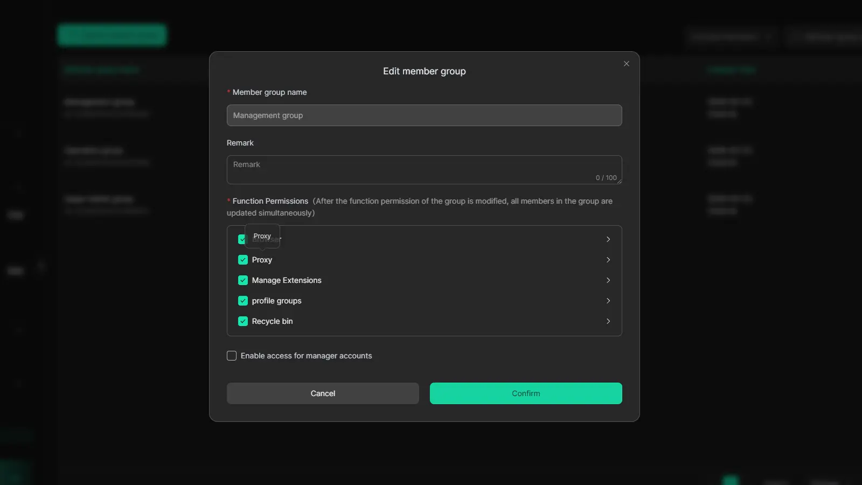Open profile groups sub-permissions chevron
Image resolution: width=862 pixels, height=485 pixels.
pyautogui.click(x=608, y=301)
